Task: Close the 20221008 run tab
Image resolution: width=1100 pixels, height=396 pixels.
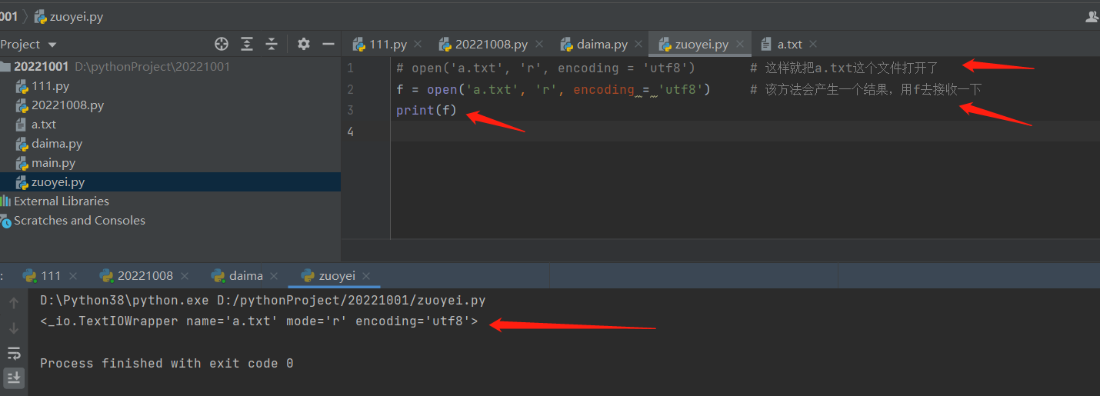Action: click(185, 275)
